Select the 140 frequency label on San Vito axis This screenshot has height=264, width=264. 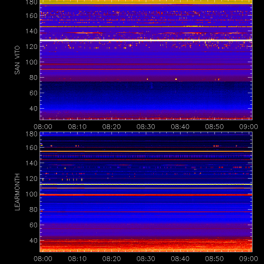(31, 31)
